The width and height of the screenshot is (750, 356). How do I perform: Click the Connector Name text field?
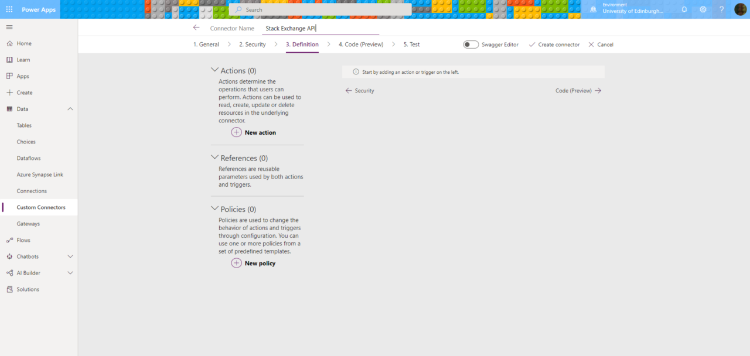tap(321, 28)
